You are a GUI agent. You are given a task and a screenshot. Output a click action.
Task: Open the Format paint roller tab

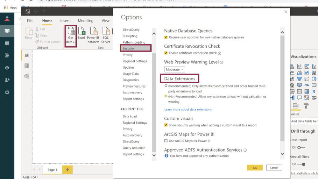306,106
